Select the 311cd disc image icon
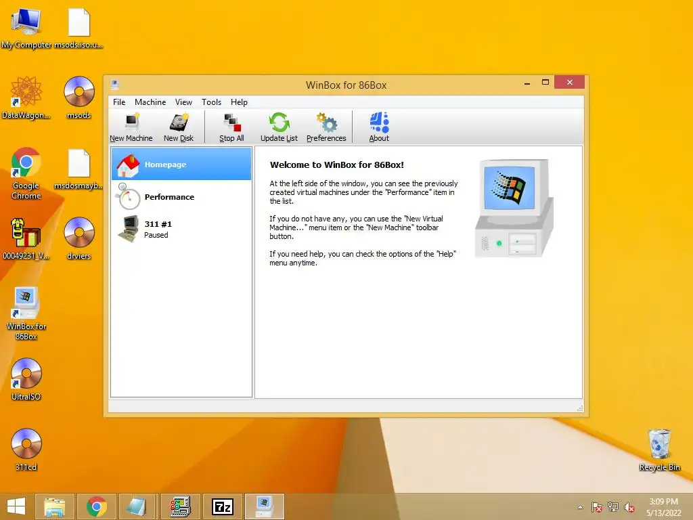The width and height of the screenshot is (693, 520). tap(26, 450)
